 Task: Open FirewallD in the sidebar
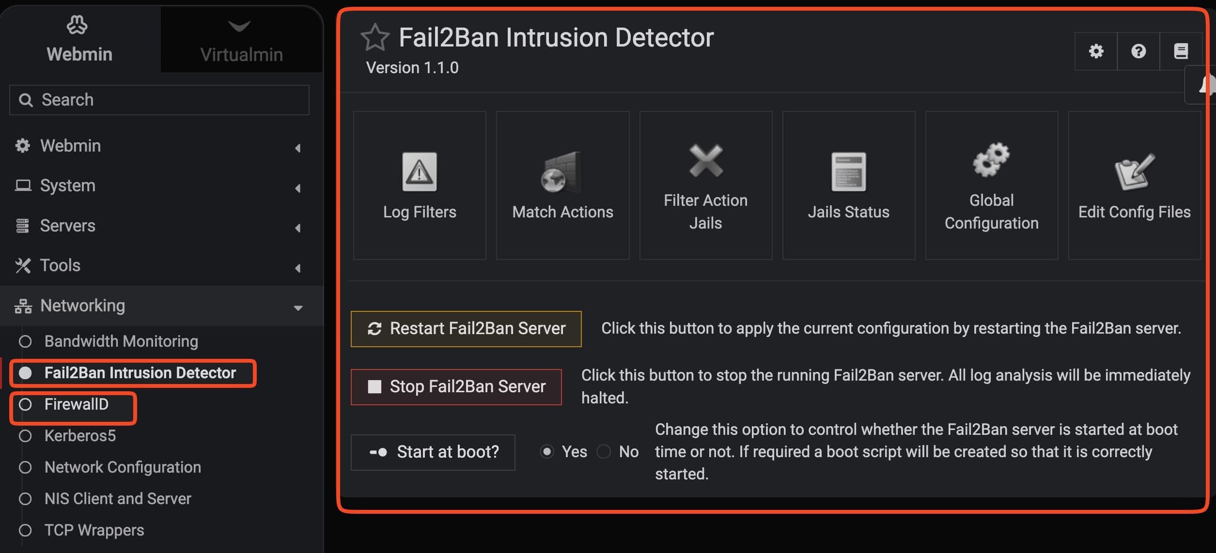pos(76,404)
